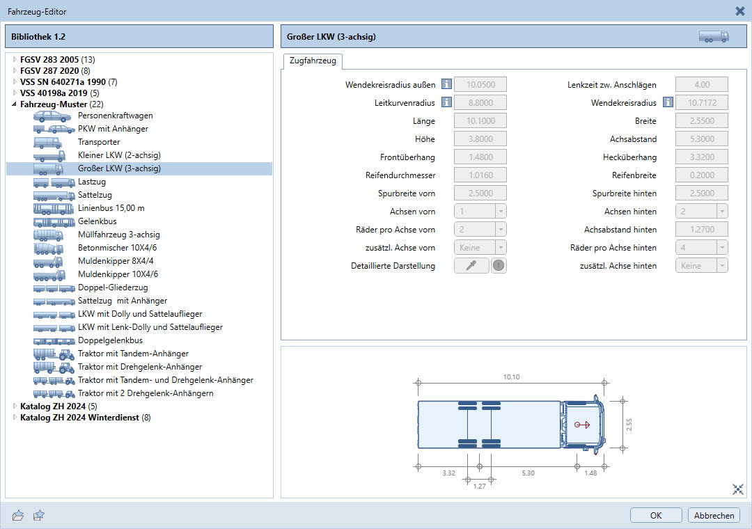Click info icon next to Wendekreisradius field
The width and height of the screenshot is (752, 529).
click(x=668, y=103)
